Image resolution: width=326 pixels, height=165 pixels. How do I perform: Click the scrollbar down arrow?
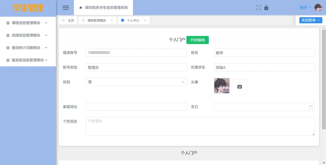click(324, 163)
